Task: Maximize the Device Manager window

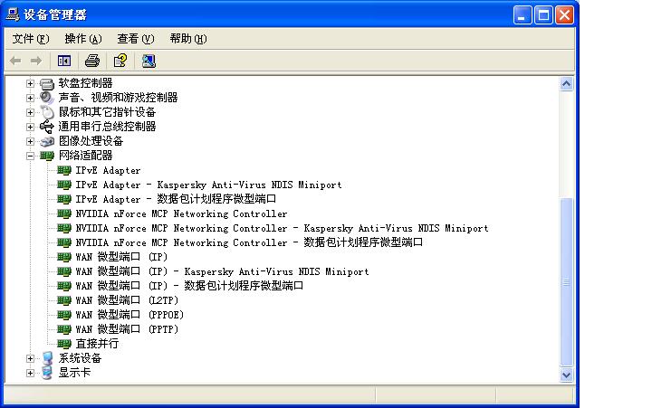Action: click(x=543, y=15)
